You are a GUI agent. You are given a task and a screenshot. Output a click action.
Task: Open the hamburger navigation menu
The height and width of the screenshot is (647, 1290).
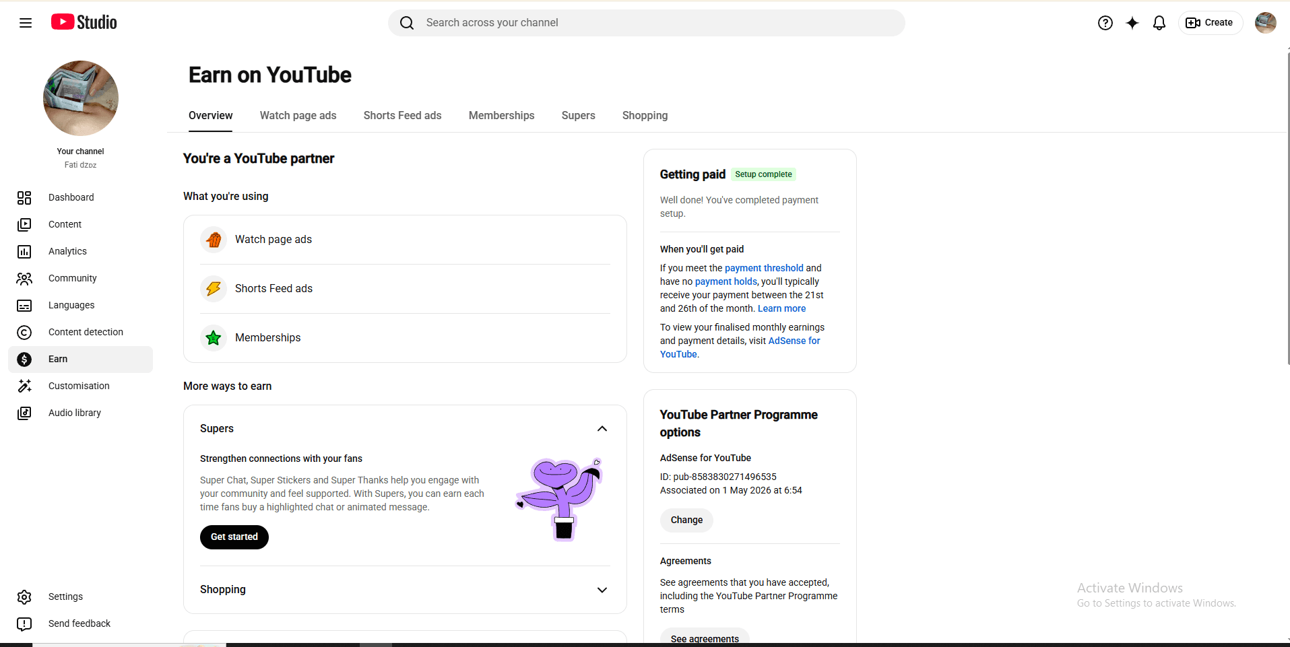click(x=26, y=23)
